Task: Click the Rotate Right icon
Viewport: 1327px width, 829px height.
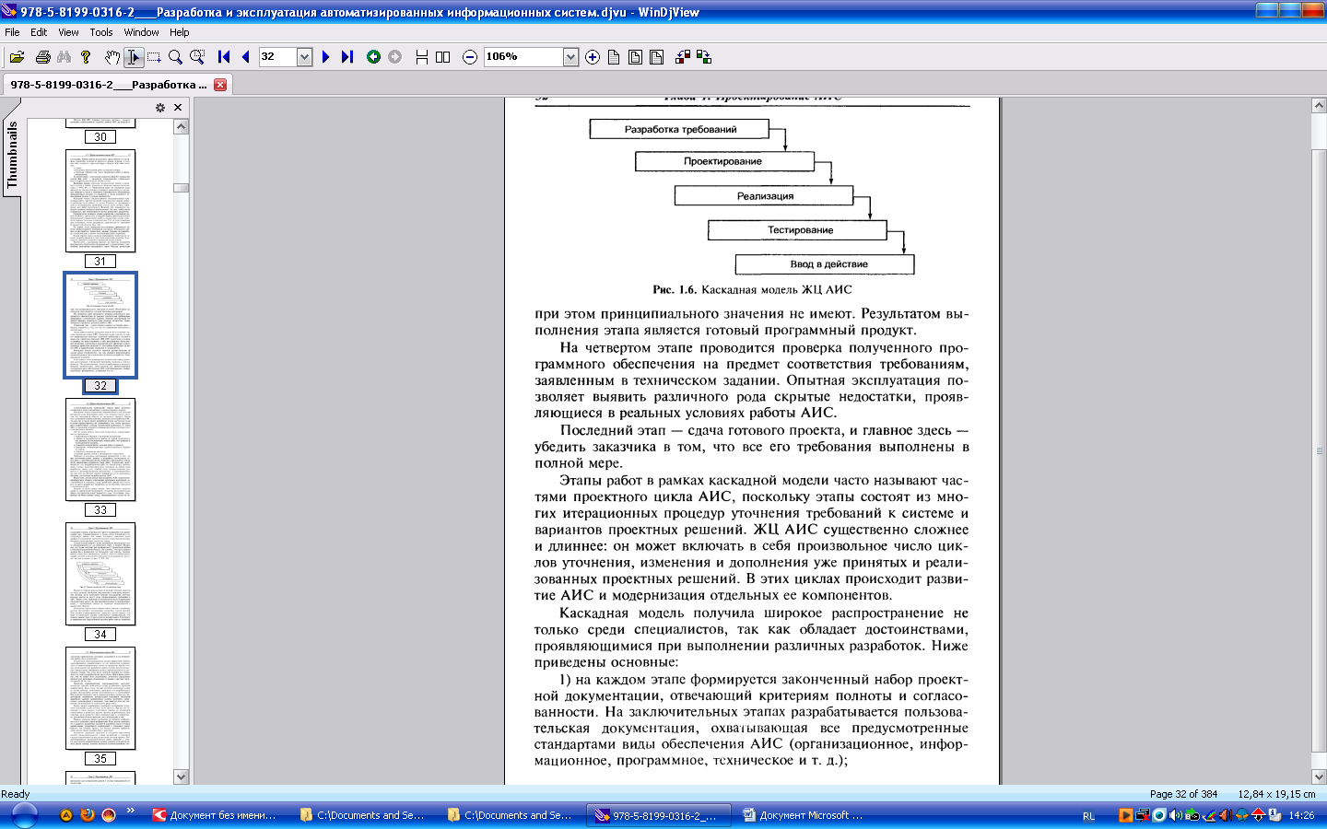Action: [704, 57]
